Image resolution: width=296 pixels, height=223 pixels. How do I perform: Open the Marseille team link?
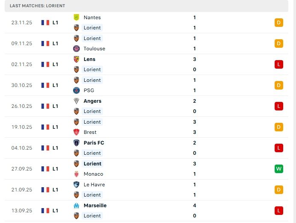pyautogui.click(x=95, y=206)
